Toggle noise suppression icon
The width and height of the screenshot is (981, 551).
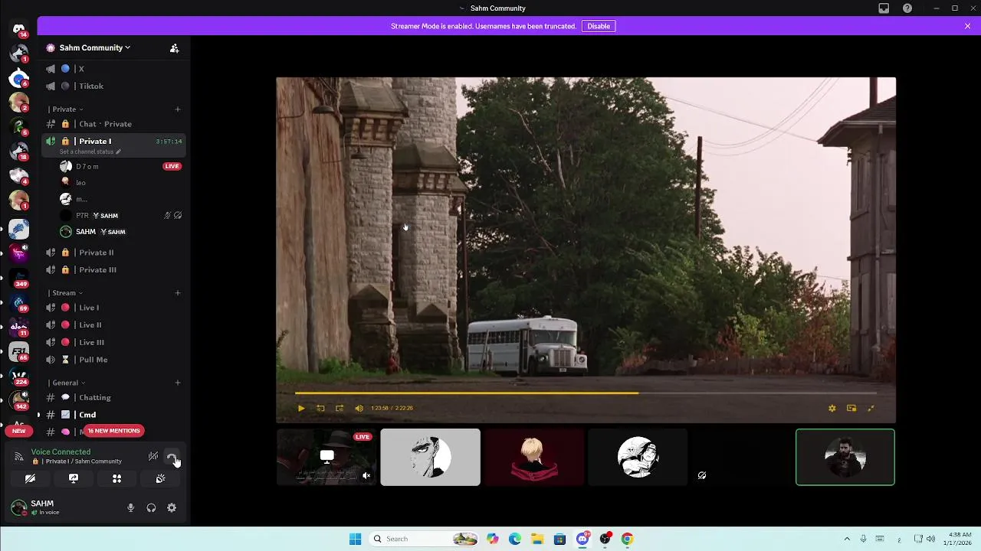(x=153, y=457)
